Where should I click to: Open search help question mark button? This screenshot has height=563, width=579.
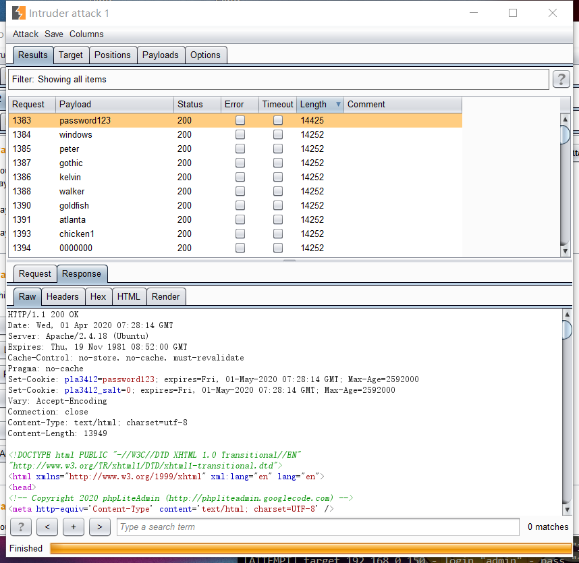[21, 527]
